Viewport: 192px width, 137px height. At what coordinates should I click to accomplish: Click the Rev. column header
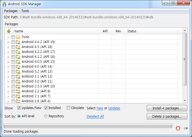click(x=119, y=31)
